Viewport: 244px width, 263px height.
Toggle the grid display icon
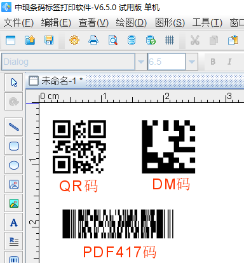[170, 40]
